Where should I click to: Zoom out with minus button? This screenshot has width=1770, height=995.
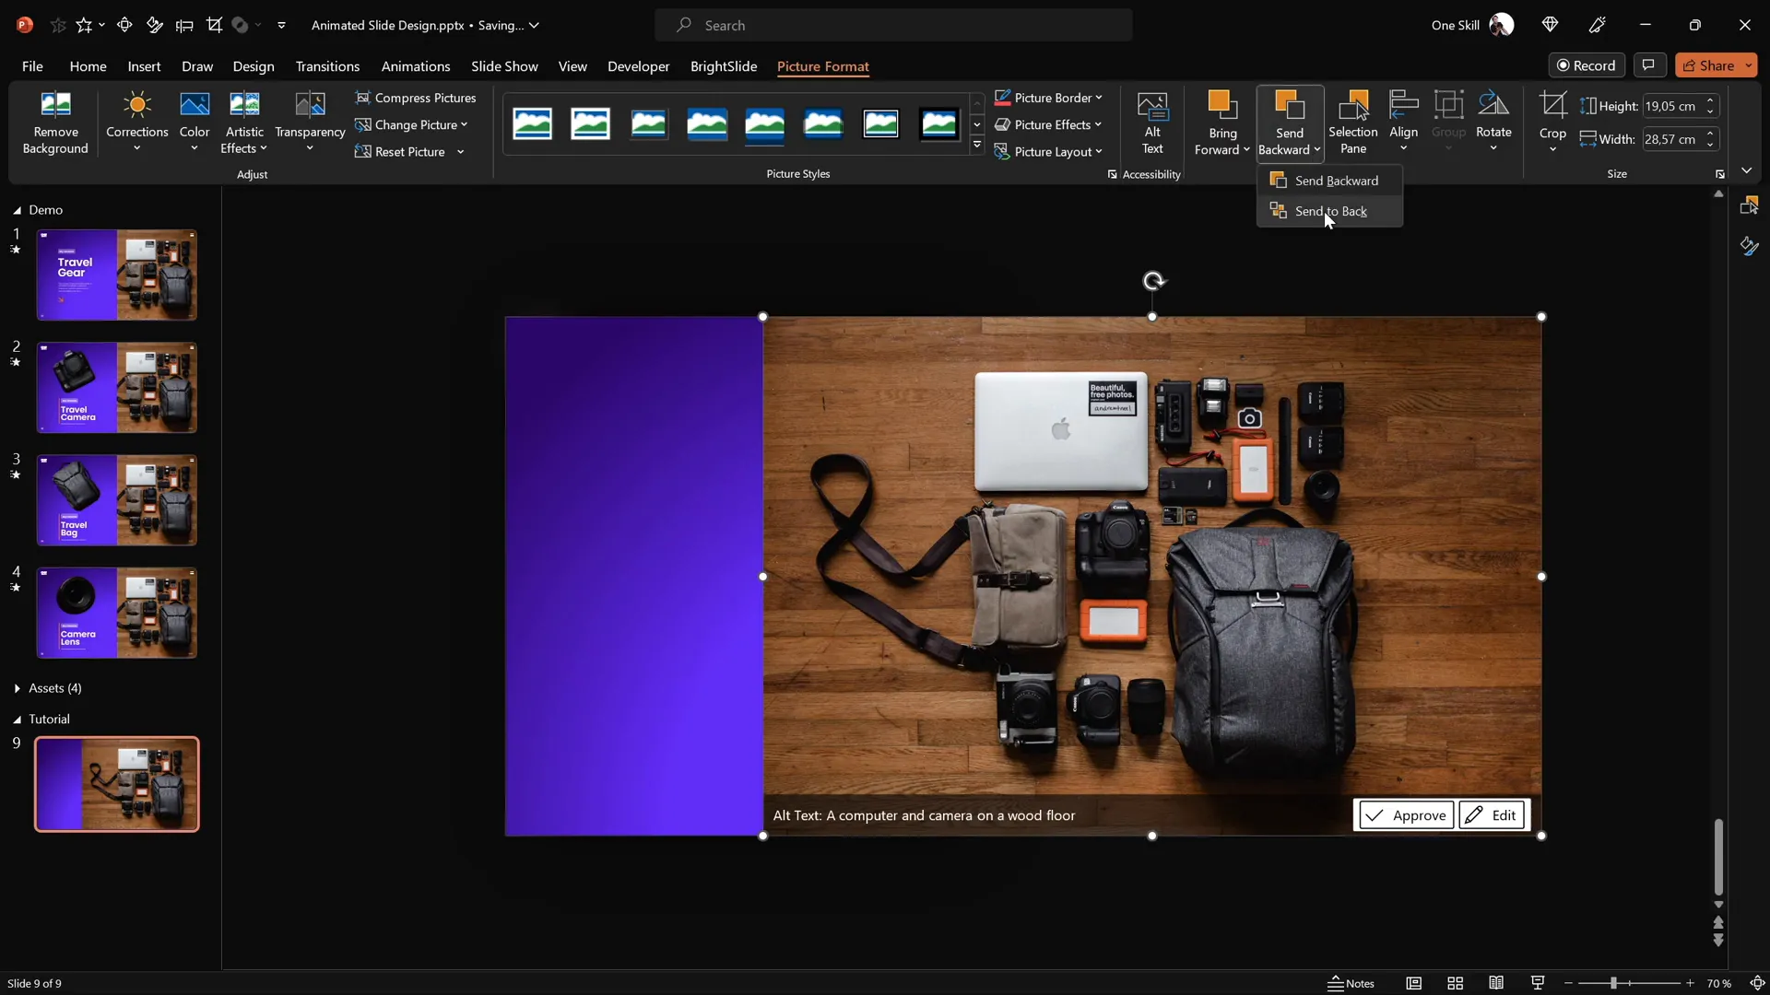click(1568, 983)
